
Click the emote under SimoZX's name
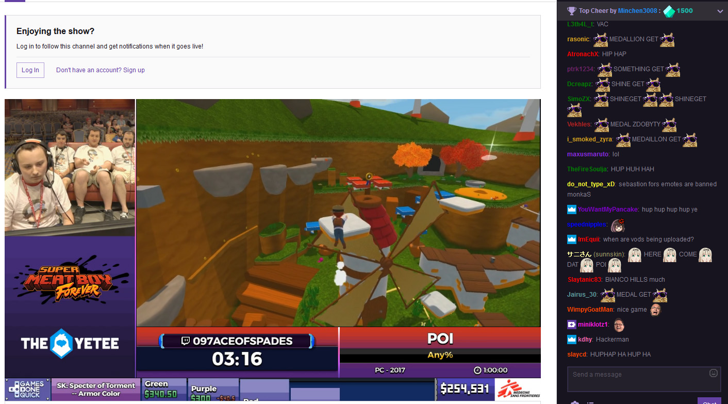click(x=574, y=110)
